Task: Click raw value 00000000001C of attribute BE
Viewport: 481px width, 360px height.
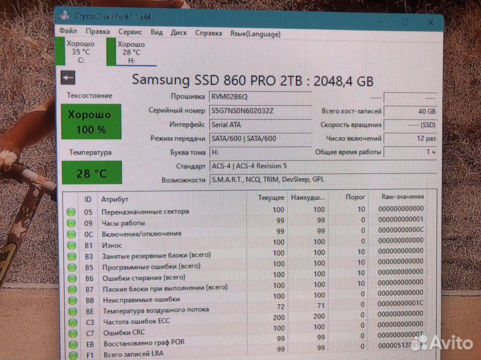Action: pos(400,303)
